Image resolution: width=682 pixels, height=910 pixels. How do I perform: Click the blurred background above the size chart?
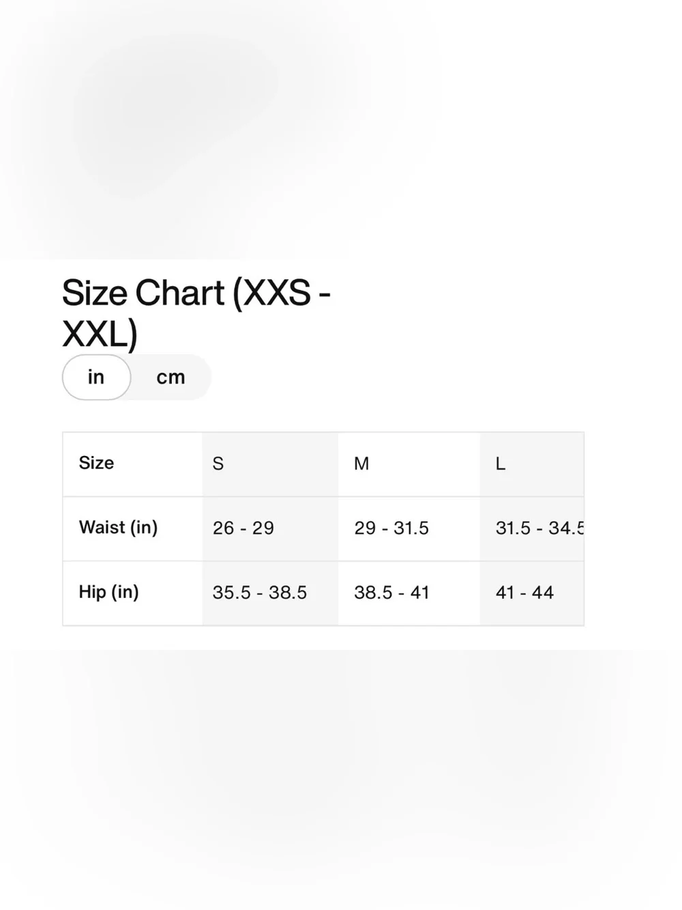tap(341, 130)
